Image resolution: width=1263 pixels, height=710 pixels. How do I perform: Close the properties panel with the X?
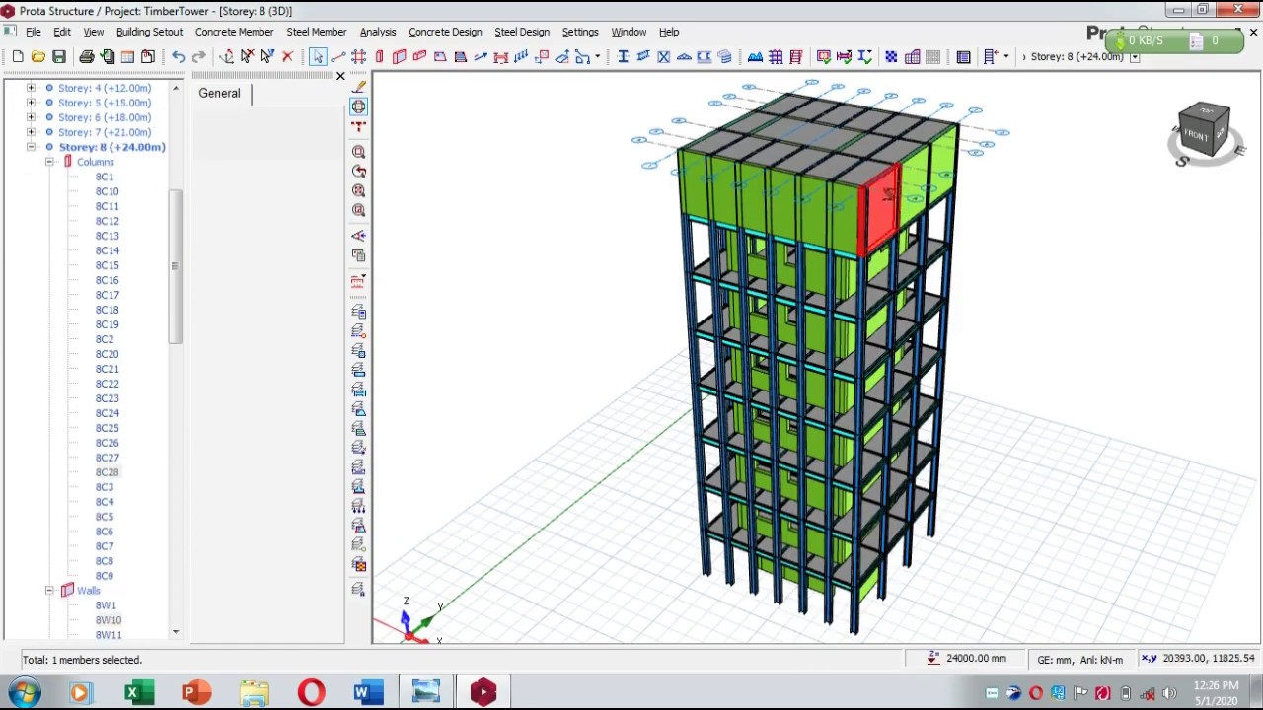click(x=340, y=76)
